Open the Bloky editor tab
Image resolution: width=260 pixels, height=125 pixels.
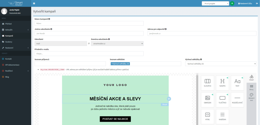click(x=251, y=87)
